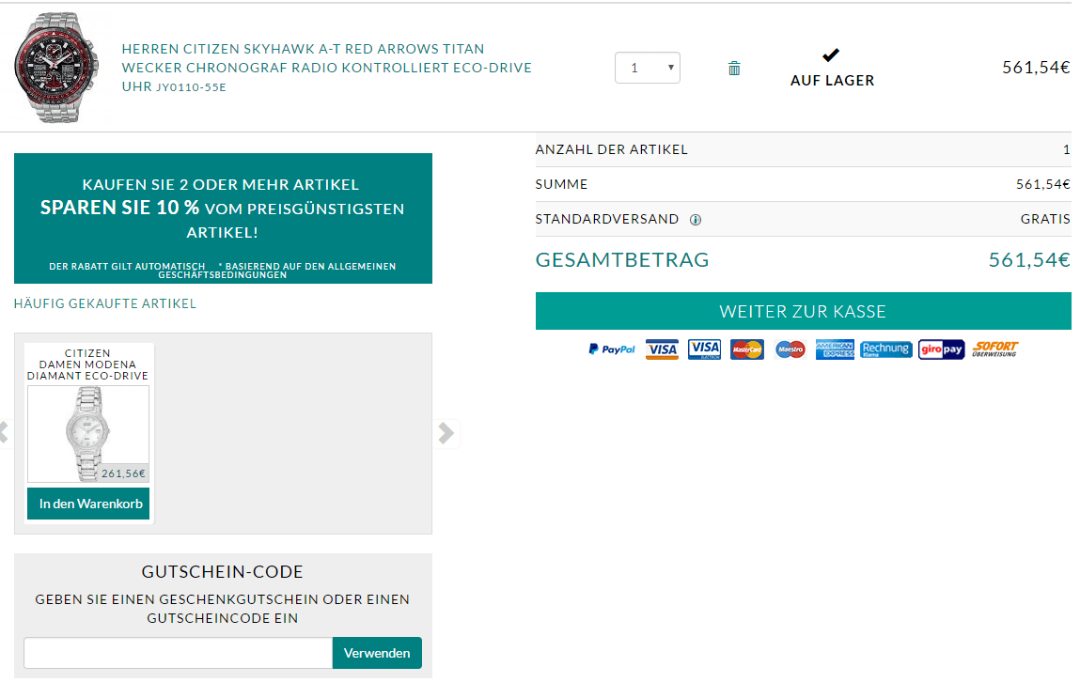Open the Citizen Skyhawk watch thumbnail

[57, 68]
